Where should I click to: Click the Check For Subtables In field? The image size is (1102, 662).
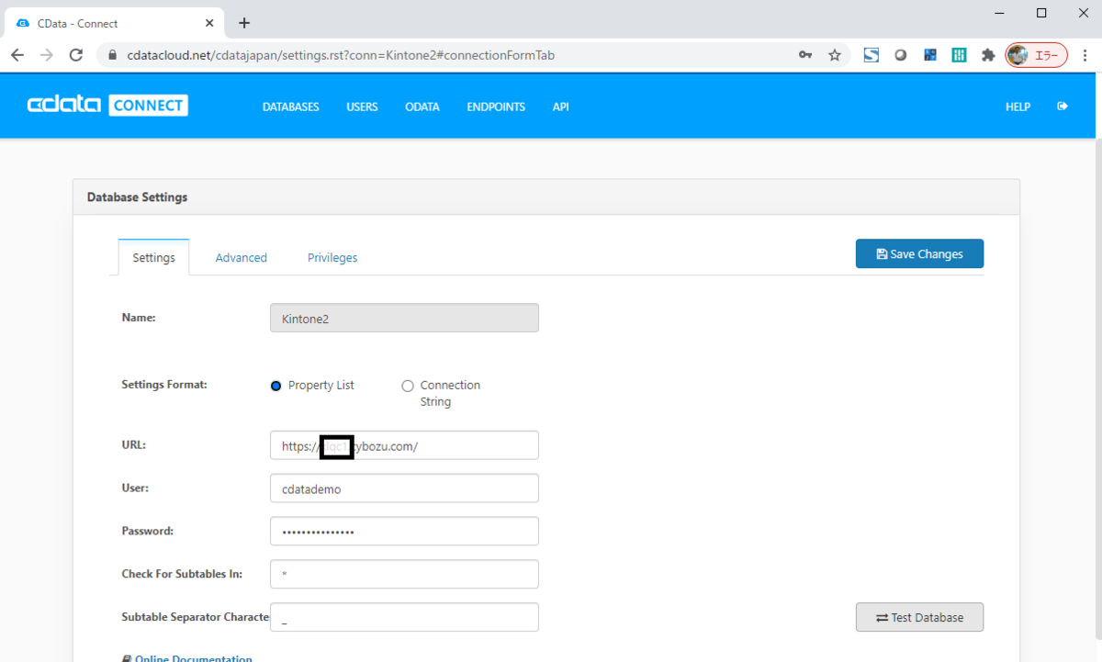coord(404,574)
